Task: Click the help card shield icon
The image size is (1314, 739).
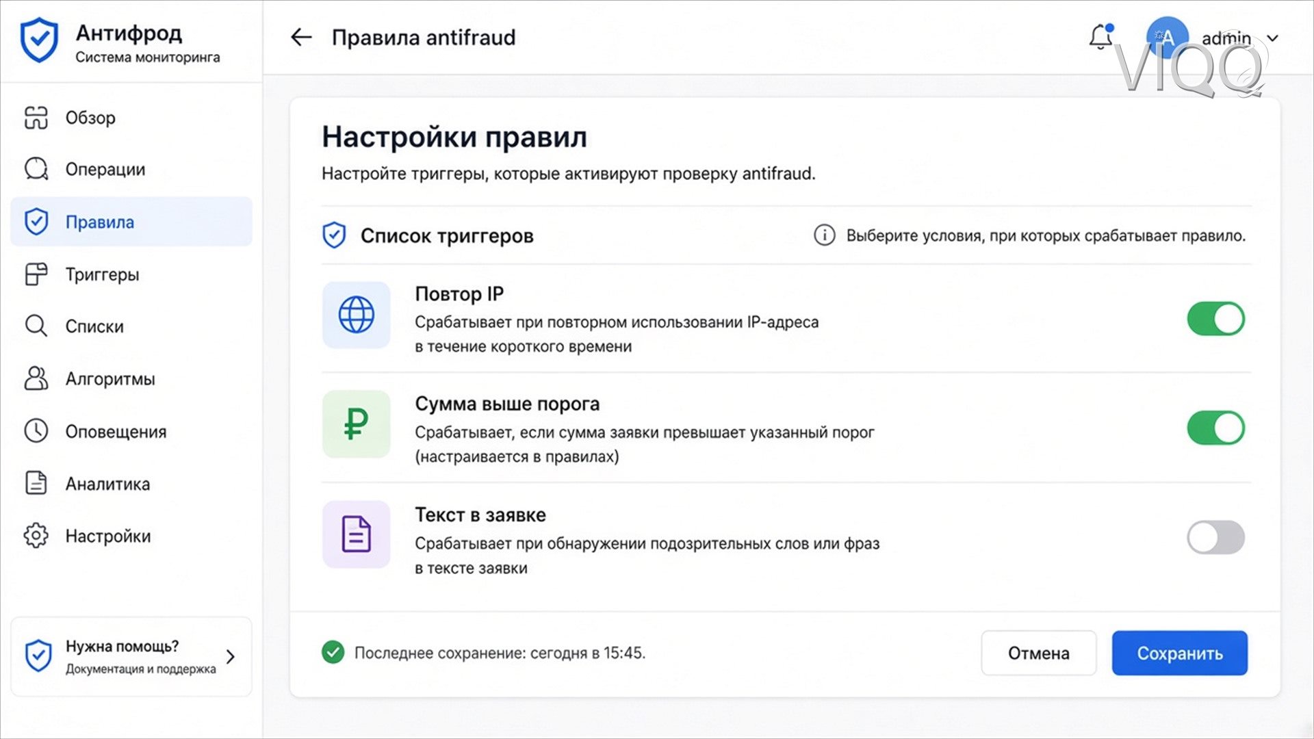Action: point(38,656)
